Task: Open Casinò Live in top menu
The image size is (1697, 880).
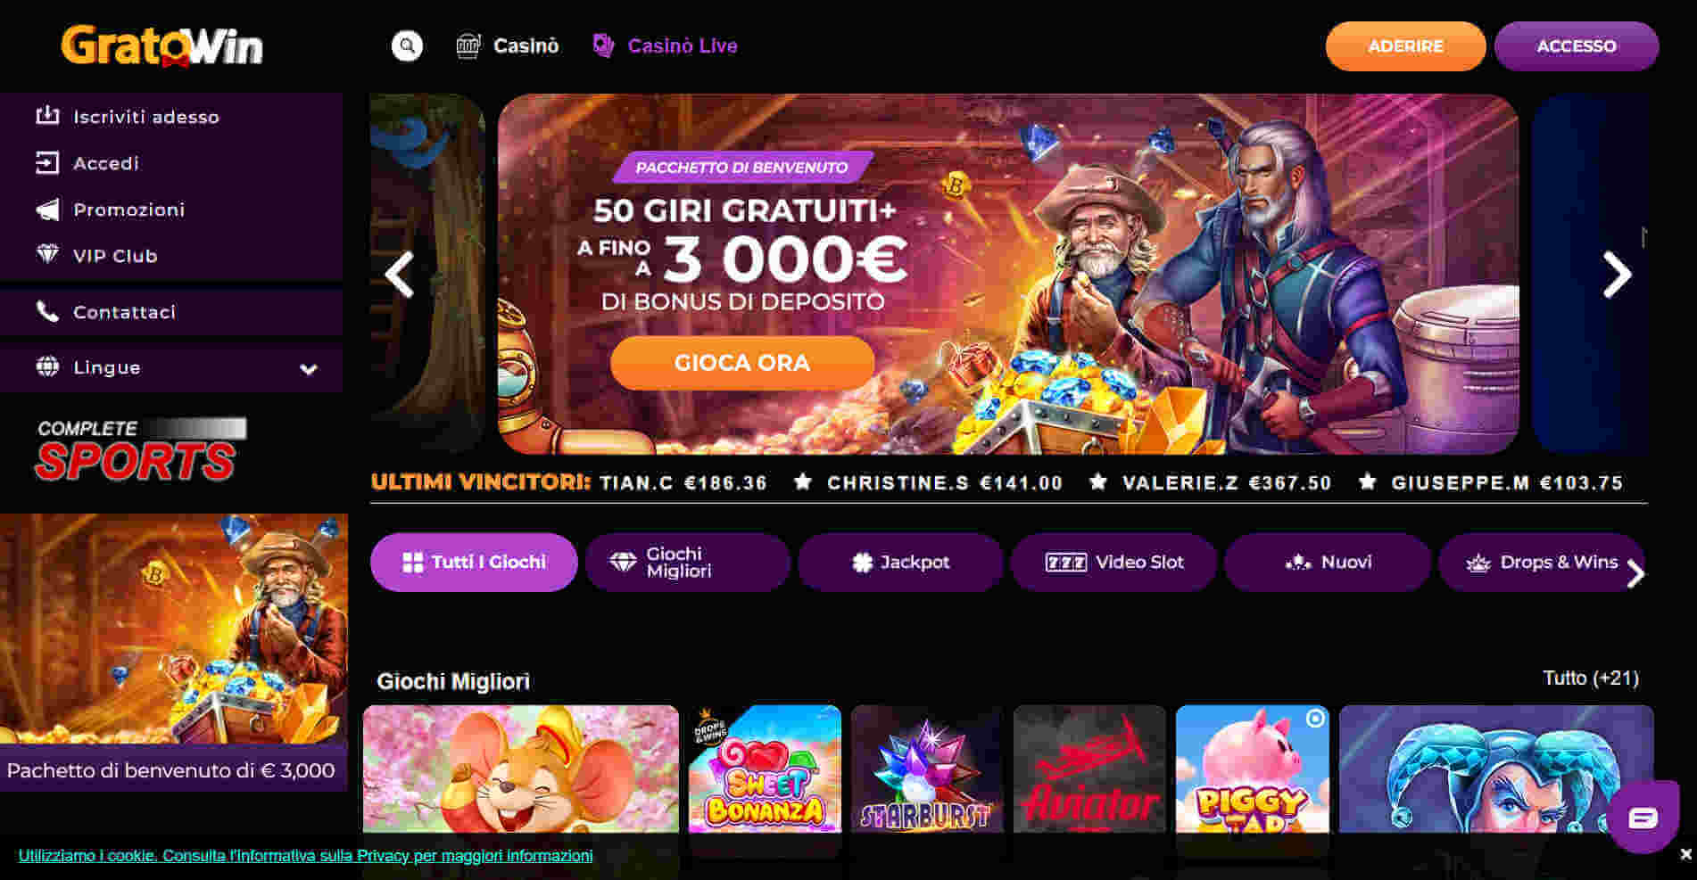Action: tap(666, 45)
